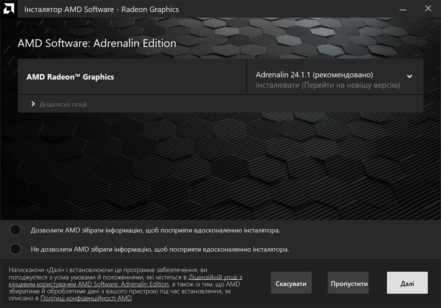
Task: Click the 'Скасувати' button
Action: tap(291, 283)
